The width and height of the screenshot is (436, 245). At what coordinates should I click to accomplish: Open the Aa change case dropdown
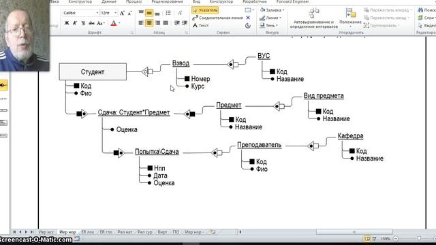click(101, 23)
